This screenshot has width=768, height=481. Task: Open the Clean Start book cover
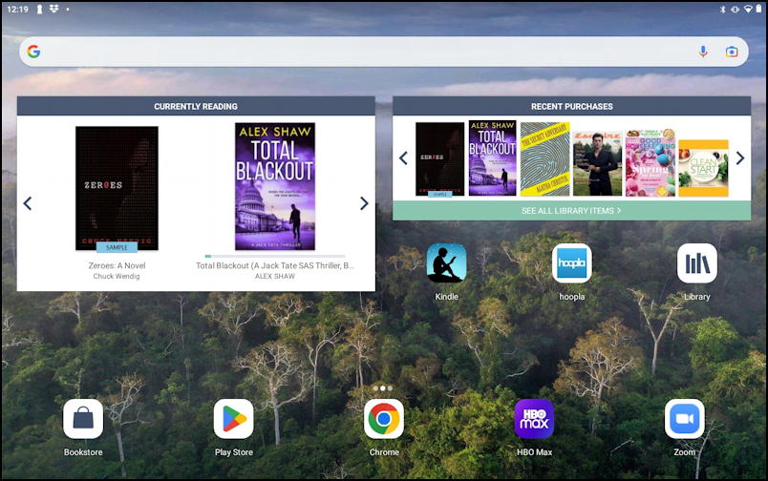click(x=703, y=168)
